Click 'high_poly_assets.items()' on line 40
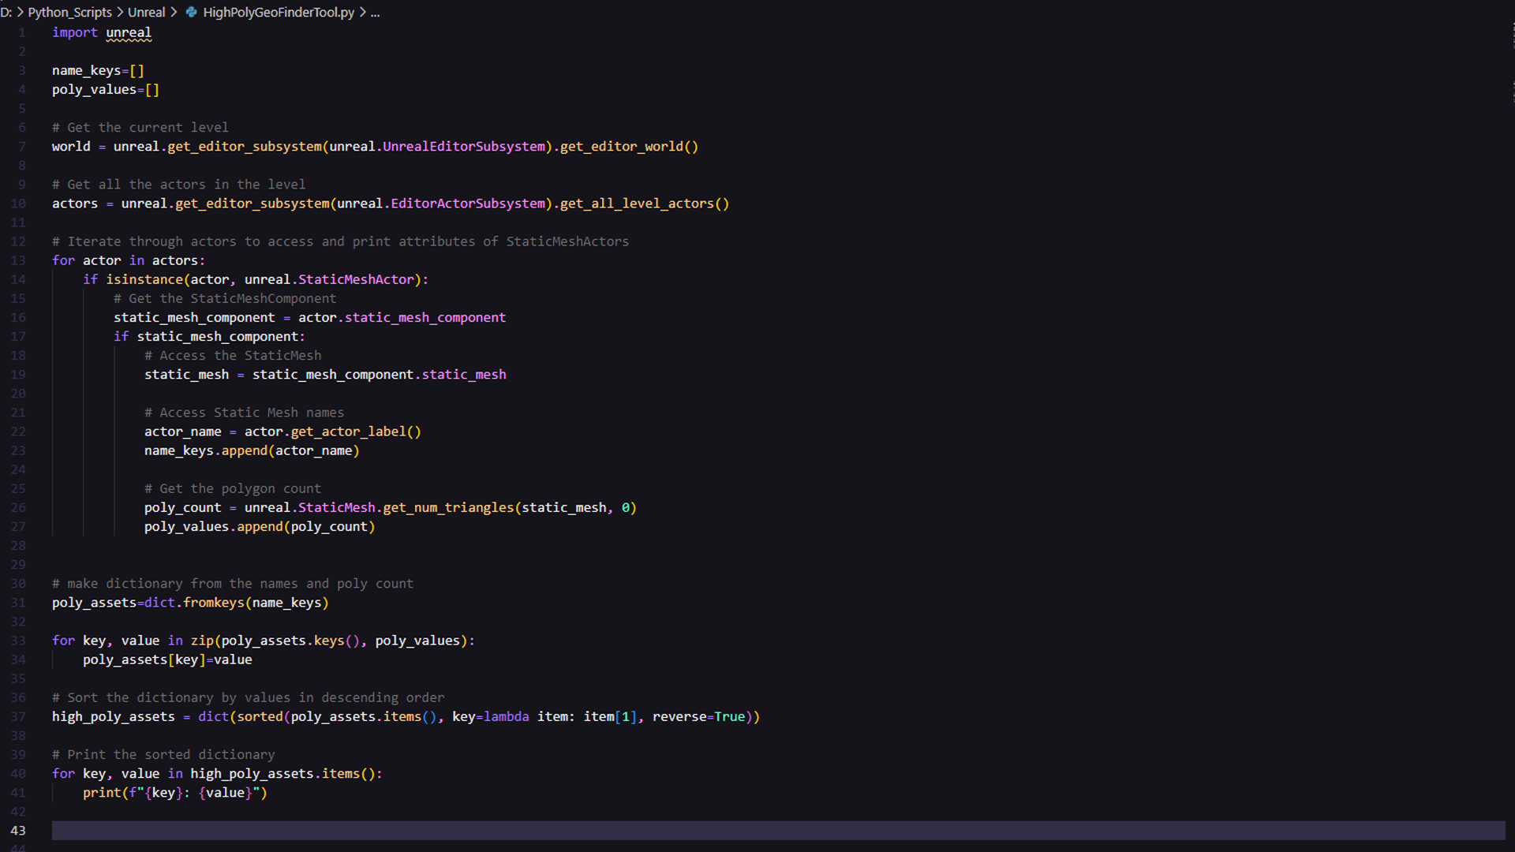The width and height of the screenshot is (1515, 852). 283,773
